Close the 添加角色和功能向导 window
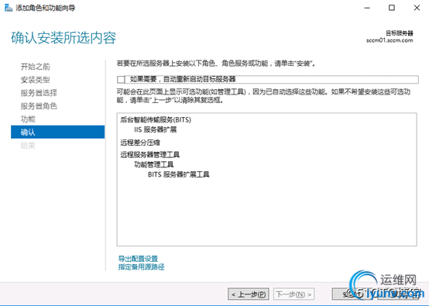429x306 pixels. tap(417, 8)
